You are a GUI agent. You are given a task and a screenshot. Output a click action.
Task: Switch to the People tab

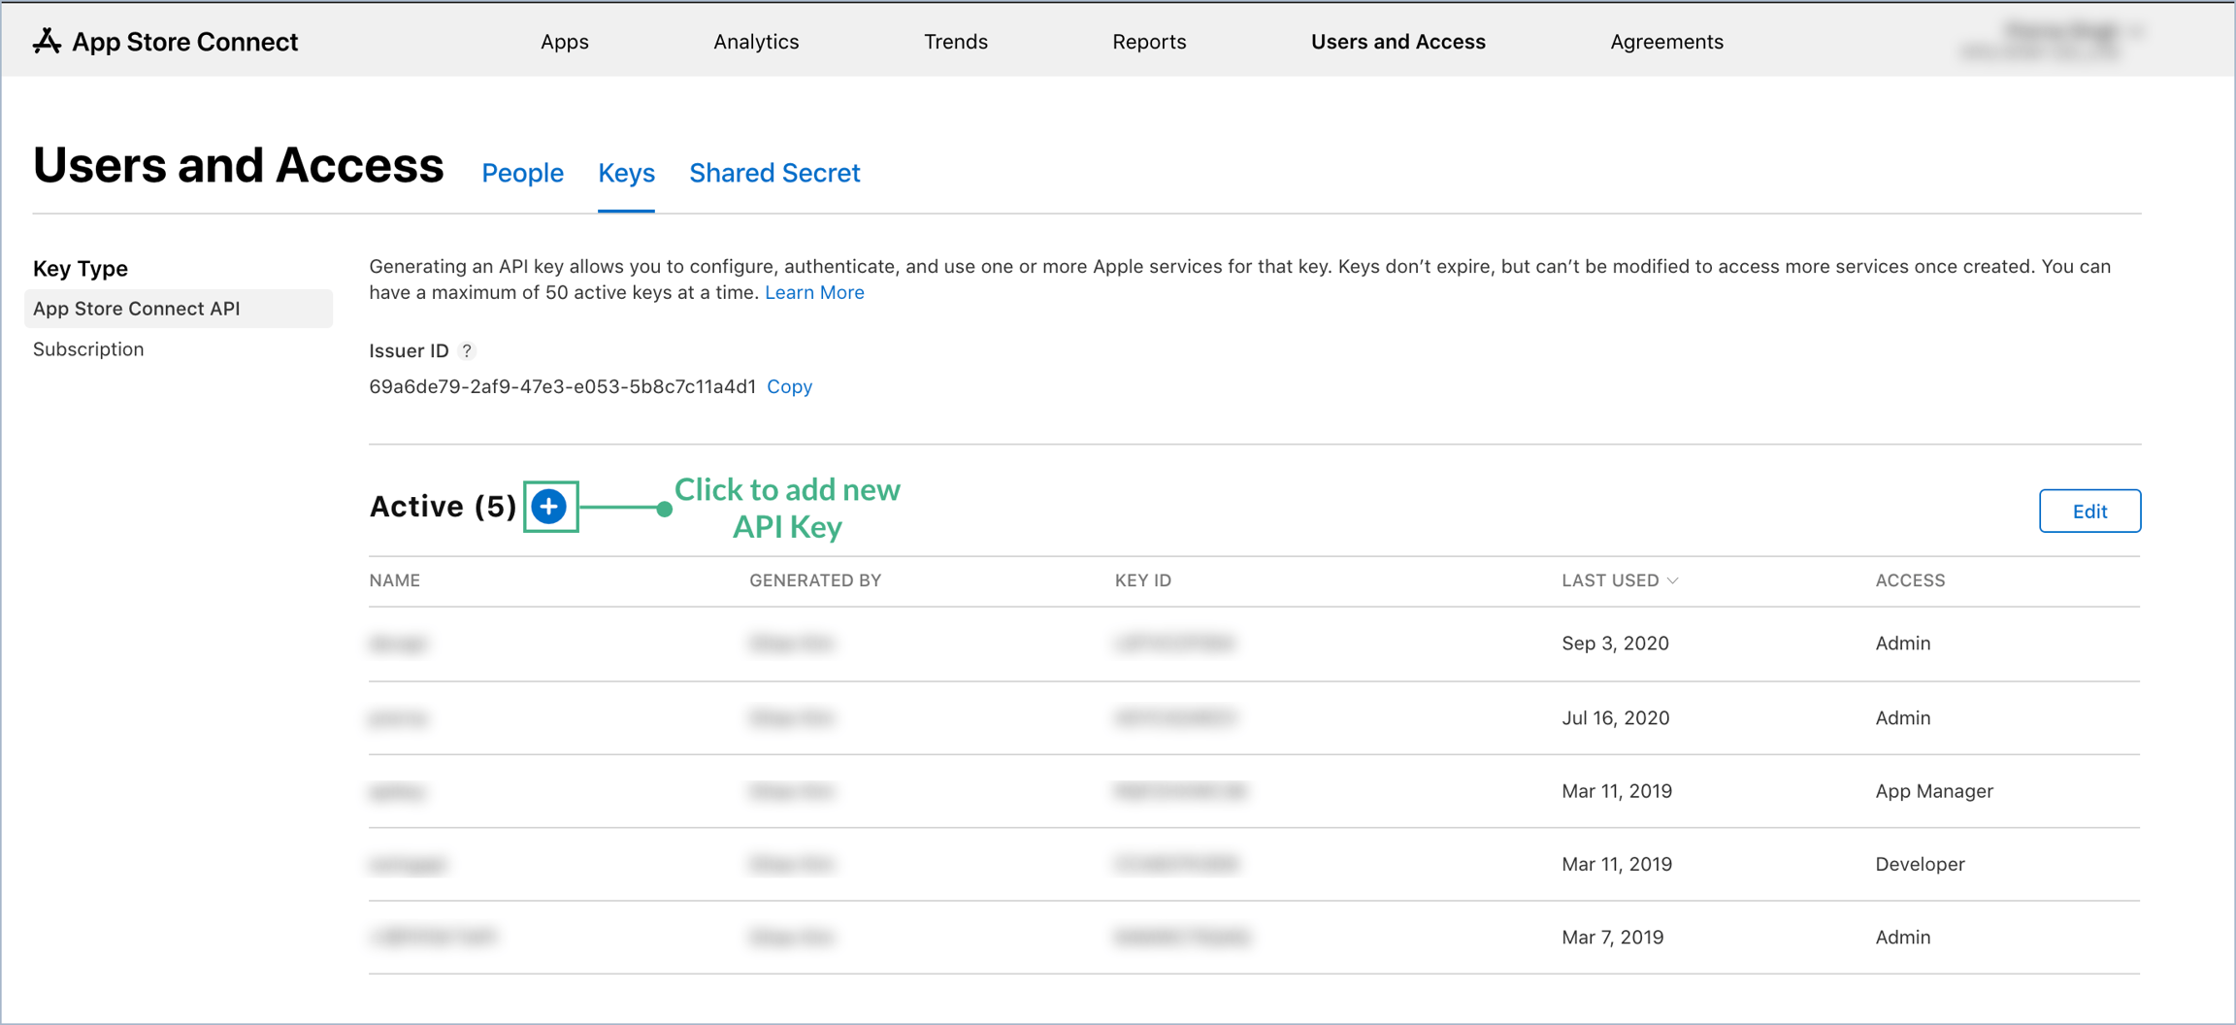click(522, 173)
